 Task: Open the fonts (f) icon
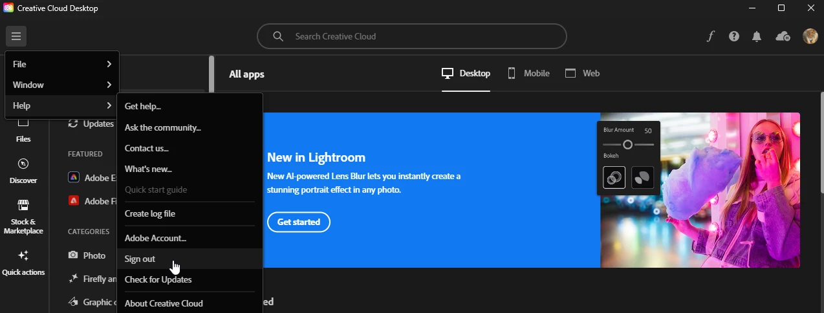[710, 36]
